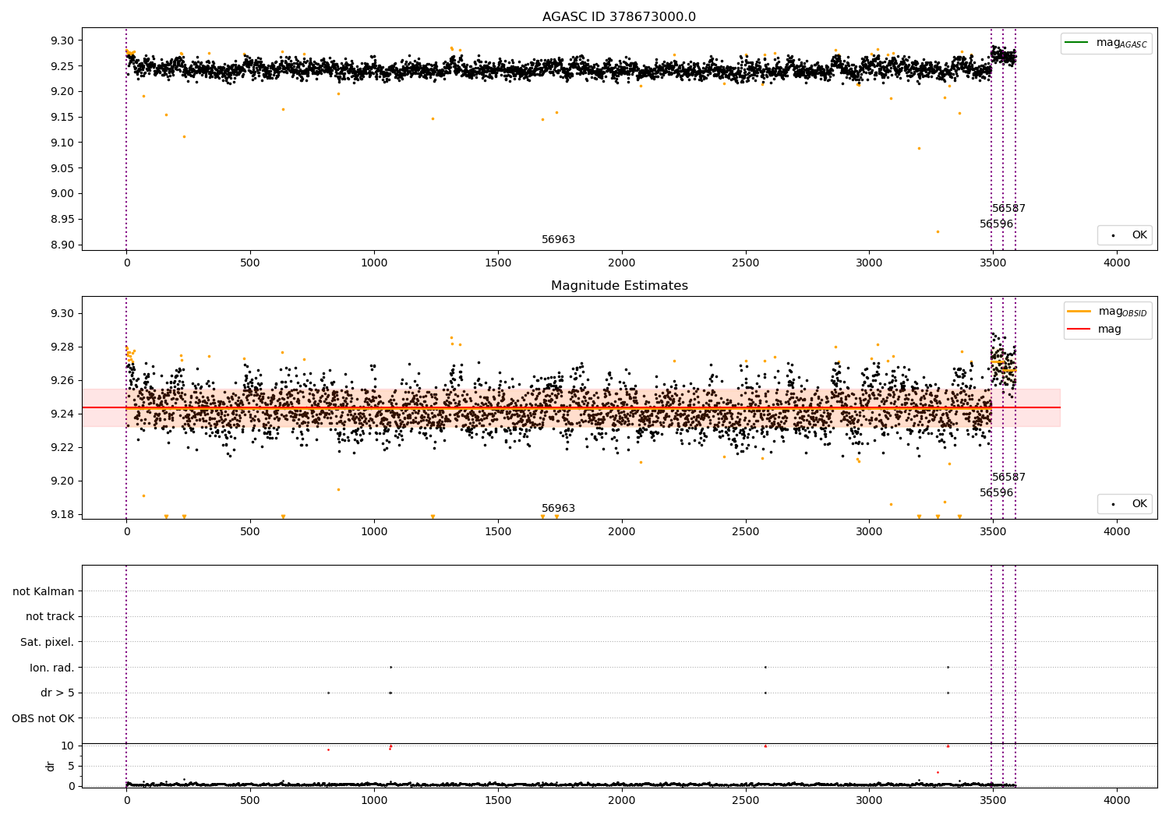The height and width of the screenshot is (818, 1169).
Task: Click annotation '56587' in the middle plot
Action: (1008, 478)
